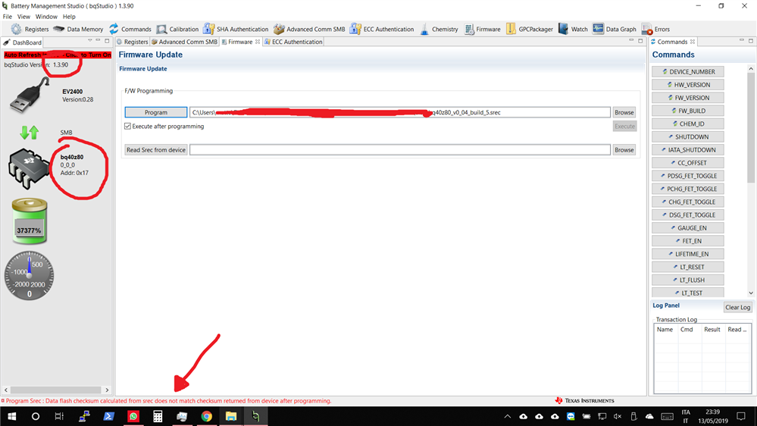The image size is (757, 426).
Task: Open the File menu
Action: point(8,17)
